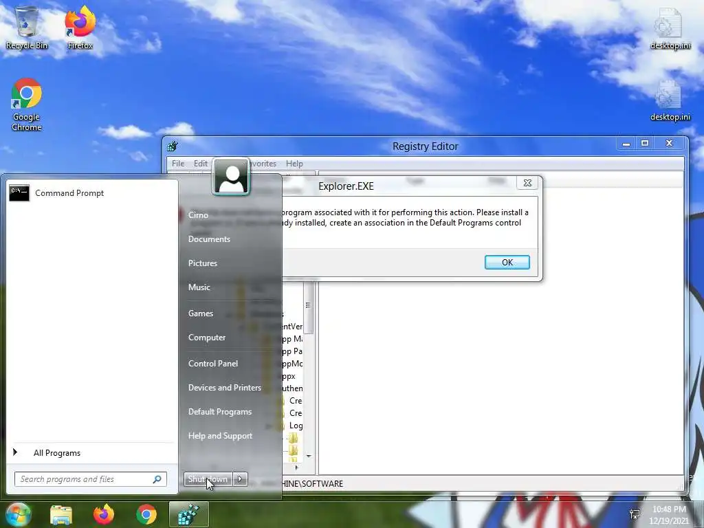Open Devices and Printers
The width and height of the screenshot is (704, 528).
225,388
